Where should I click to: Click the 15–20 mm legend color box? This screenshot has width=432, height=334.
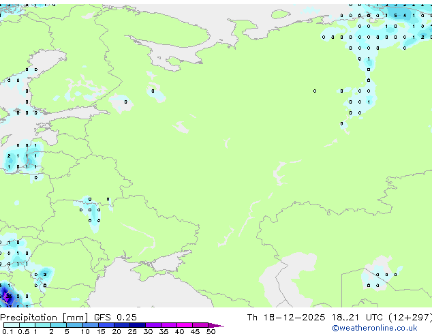(x=106, y=325)
